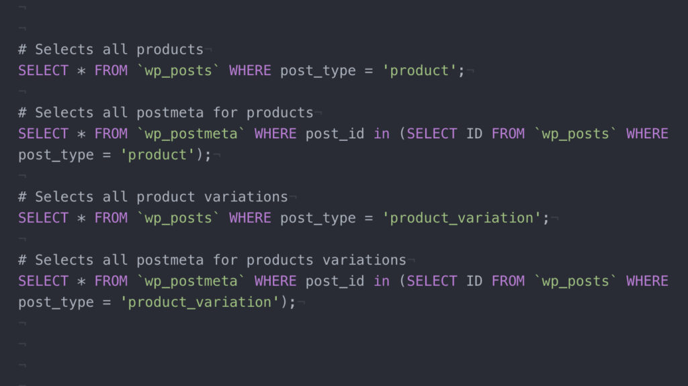Click the 'product' string followed by closing parenthesis
Image resolution: width=688 pixels, height=386 pixels.
coord(157,155)
